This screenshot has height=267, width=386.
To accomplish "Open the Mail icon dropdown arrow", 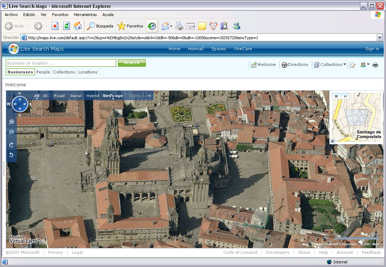I will (171, 26).
